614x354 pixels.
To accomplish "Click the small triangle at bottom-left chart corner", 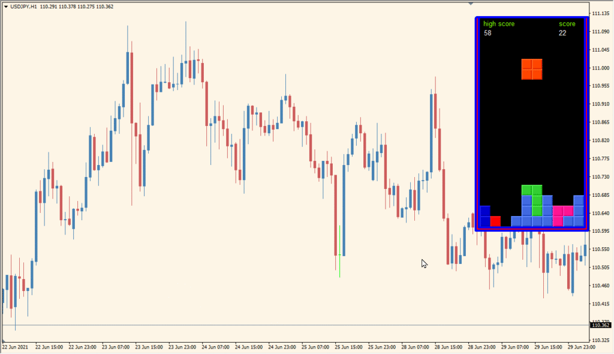I will pyautogui.click(x=4, y=341).
